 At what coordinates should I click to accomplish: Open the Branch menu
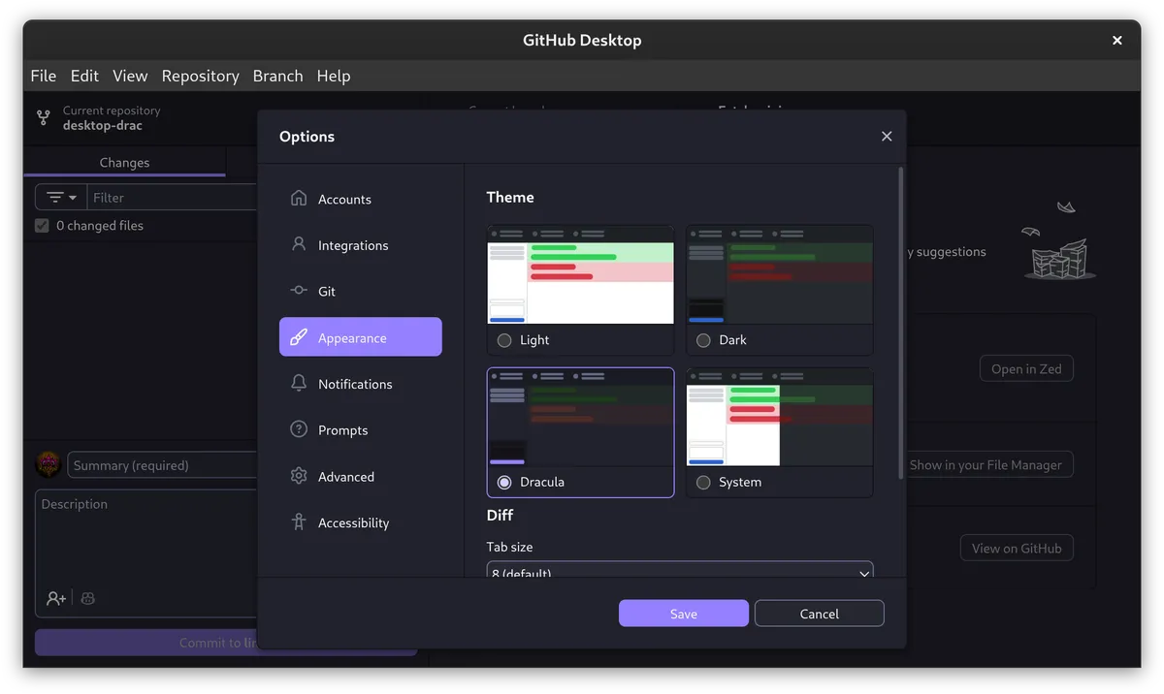(277, 76)
